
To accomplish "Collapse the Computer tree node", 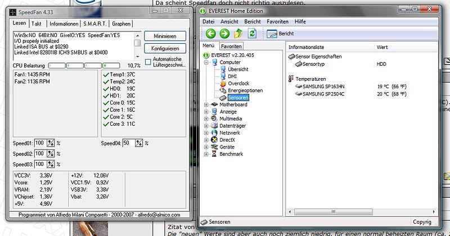I will pos(206,62).
